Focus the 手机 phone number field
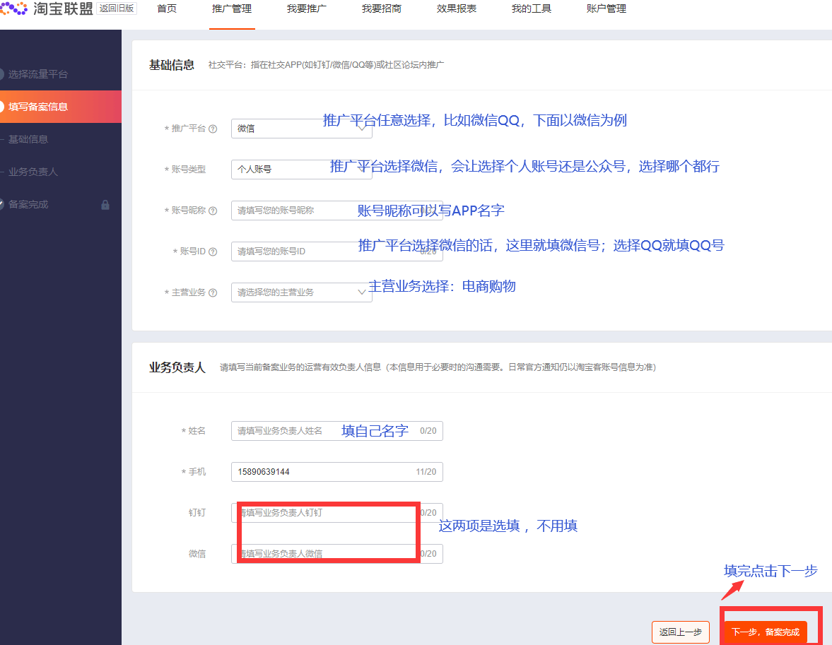 (x=337, y=471)
